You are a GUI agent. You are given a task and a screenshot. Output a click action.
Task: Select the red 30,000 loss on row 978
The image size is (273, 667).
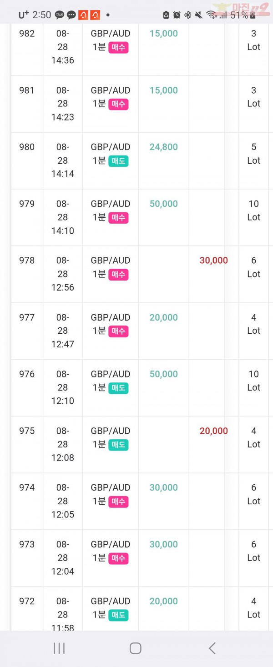pos(213,261)
